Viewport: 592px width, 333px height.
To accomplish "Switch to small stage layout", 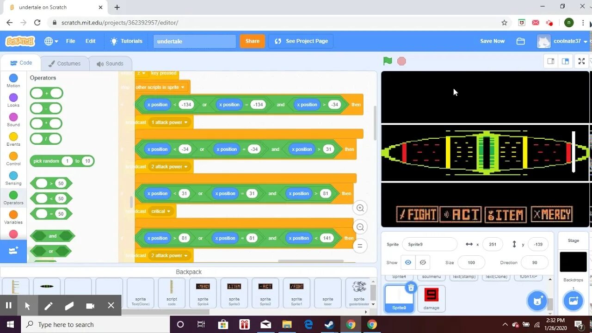I will 551,61.
